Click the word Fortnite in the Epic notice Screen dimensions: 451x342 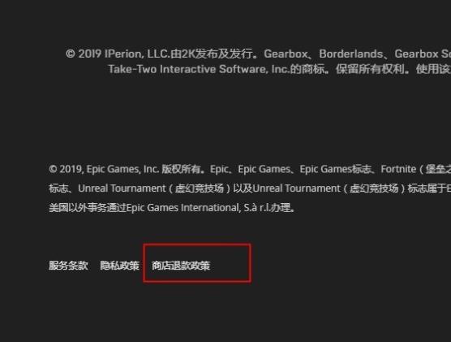click(398, 169)
